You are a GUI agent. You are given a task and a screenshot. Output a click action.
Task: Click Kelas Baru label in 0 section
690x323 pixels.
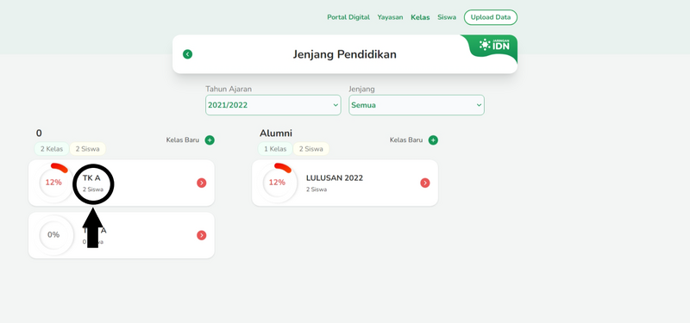click(x=183, y=140)
